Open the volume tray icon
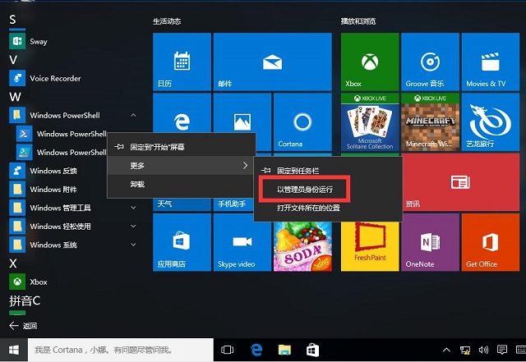526x362 pixels. pyautogui.click(x=483, y=350)
